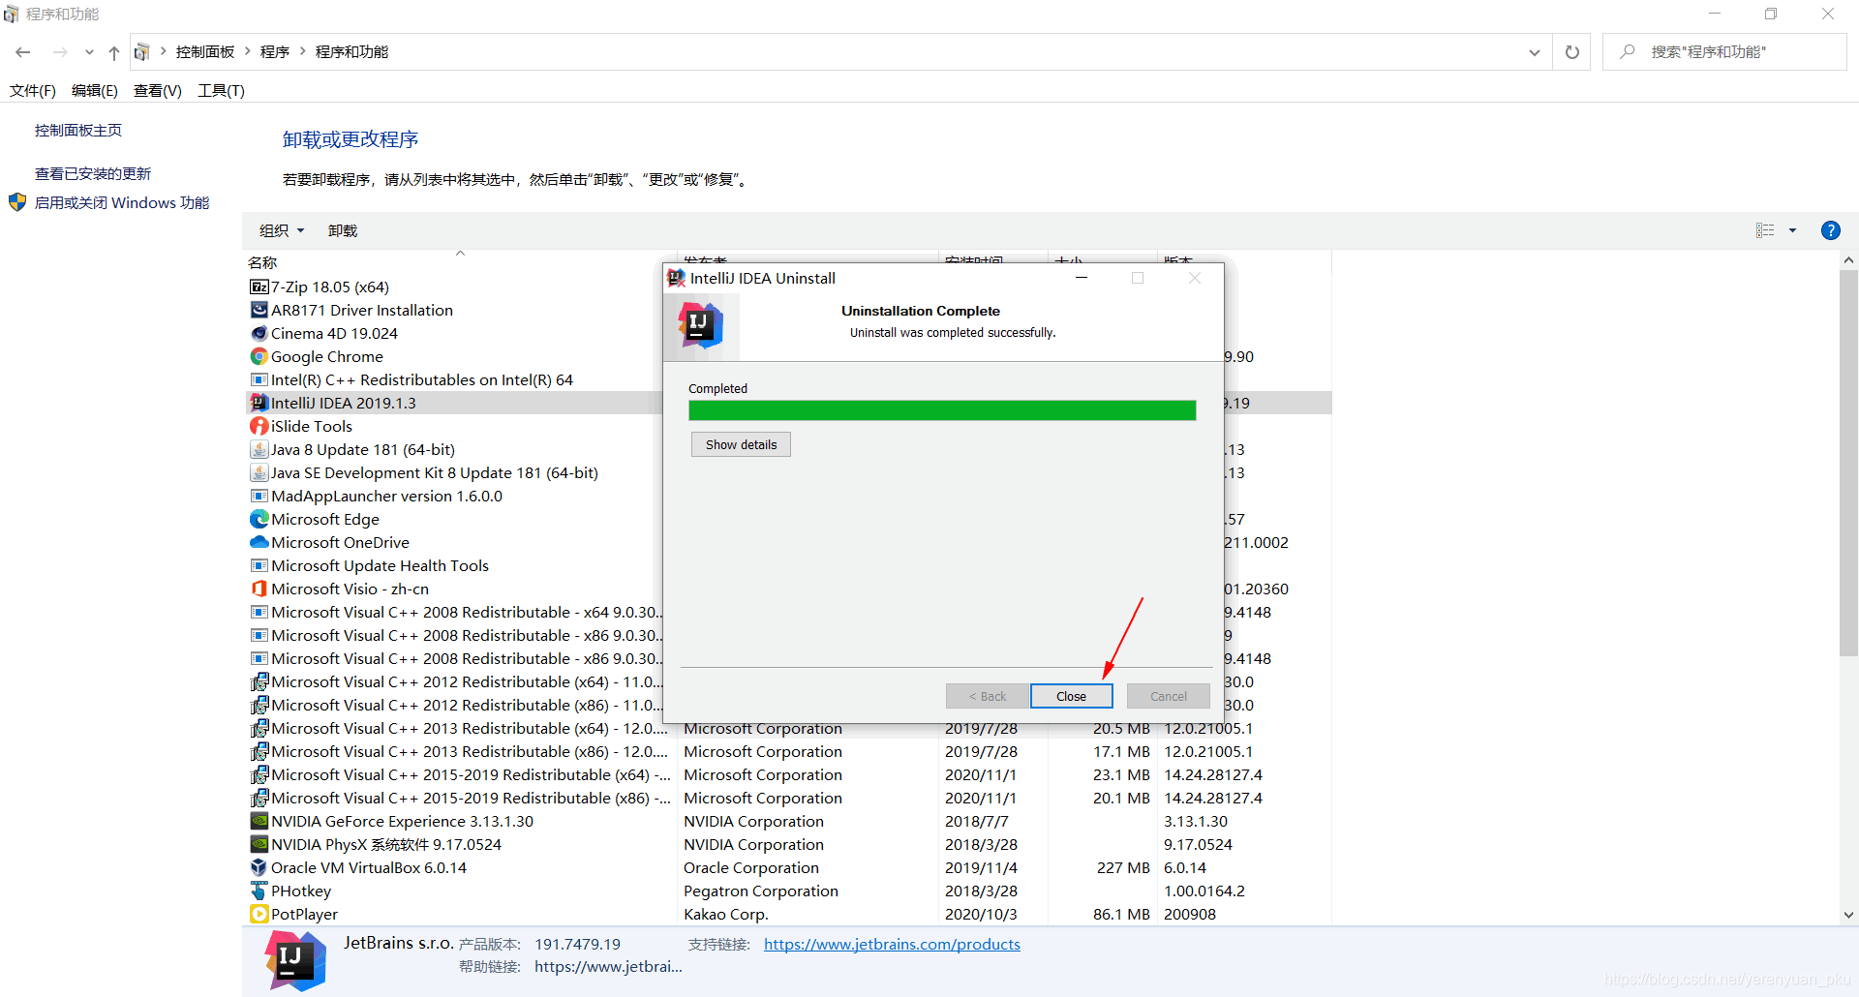Click the MadAppLauncher version 1.6.0.0 icon
This screenshot has height=997, width=1859.
[259, 496]
